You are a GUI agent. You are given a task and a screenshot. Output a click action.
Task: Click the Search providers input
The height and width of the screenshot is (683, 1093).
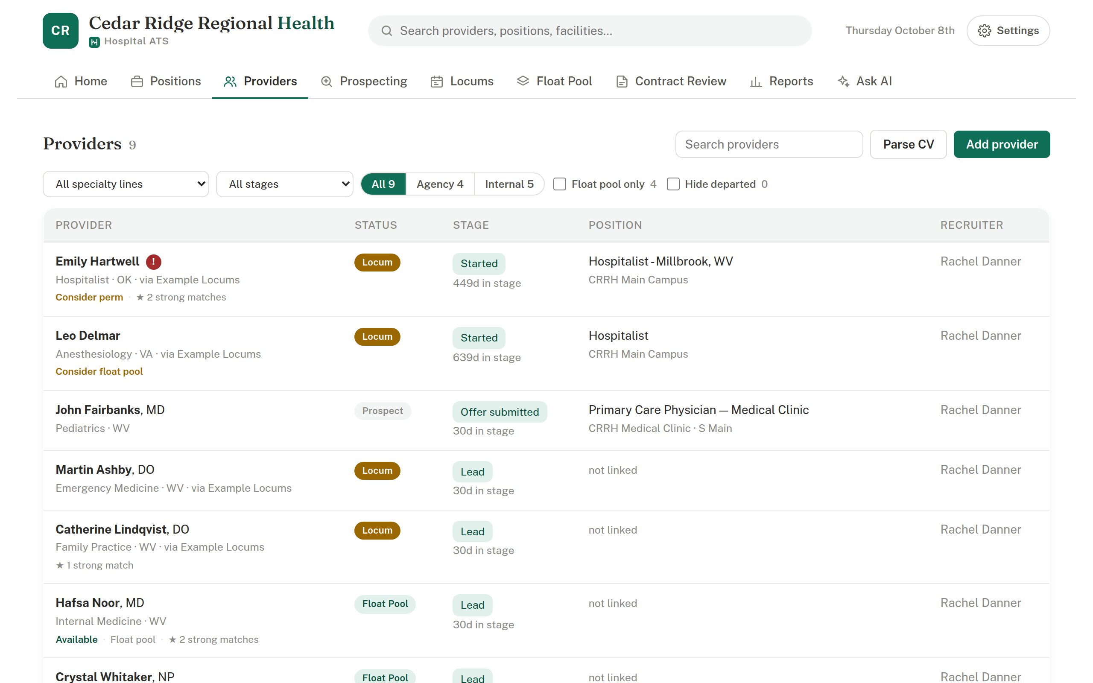click(769, 145)
